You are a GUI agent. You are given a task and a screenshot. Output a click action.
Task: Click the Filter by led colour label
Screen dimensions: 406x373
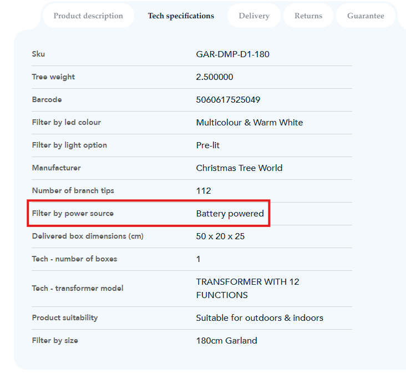67,123
